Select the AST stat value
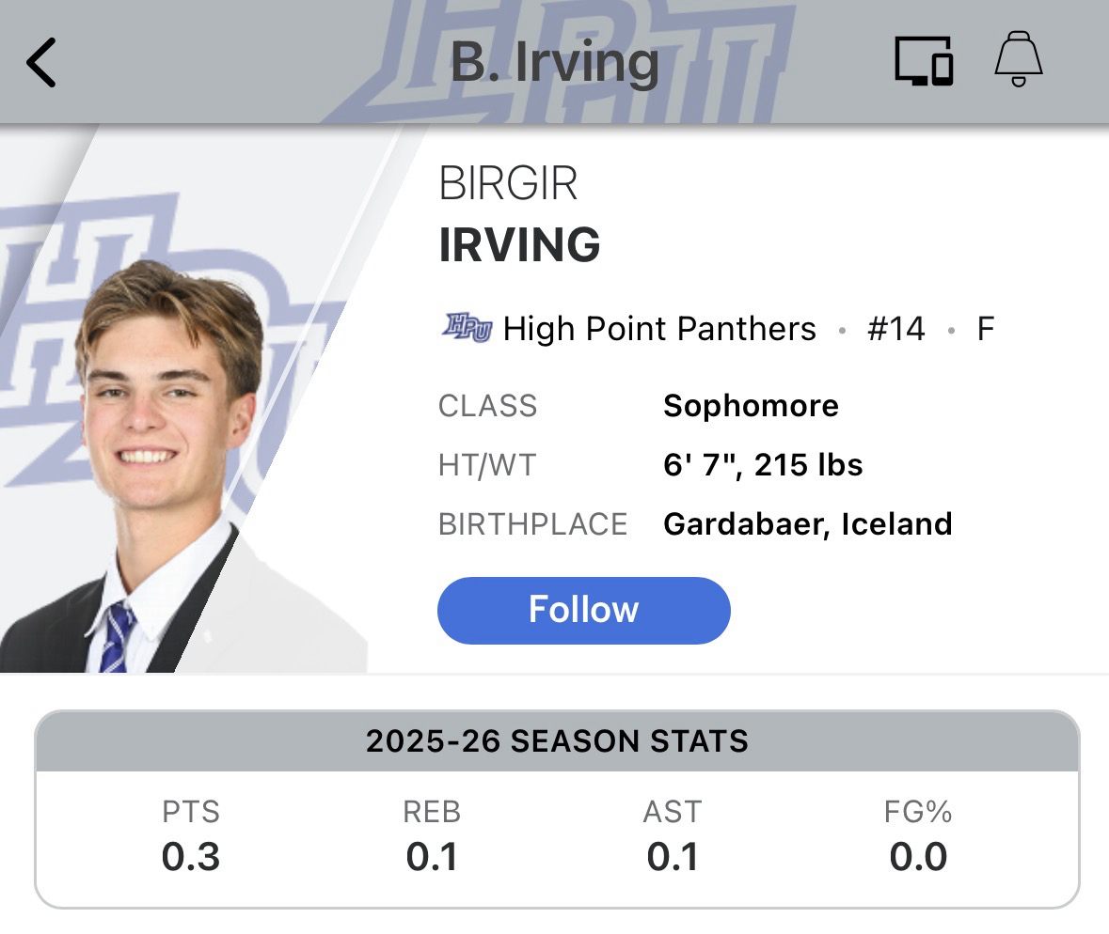This screenshot has width=1109, height=934. pos(673,856)
